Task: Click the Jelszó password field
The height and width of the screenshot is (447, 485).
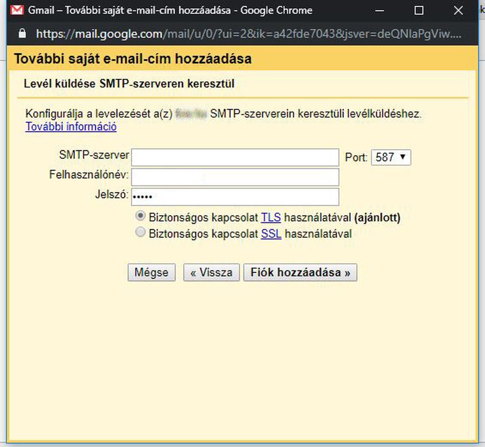Action: [235, 197]
